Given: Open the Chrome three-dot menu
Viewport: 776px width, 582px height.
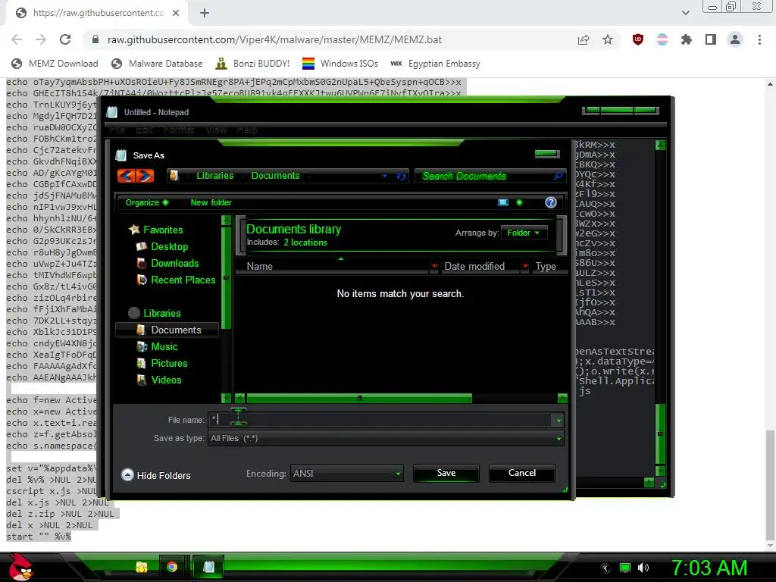Looking at the screenshot, I should click(x=759, y=39).
